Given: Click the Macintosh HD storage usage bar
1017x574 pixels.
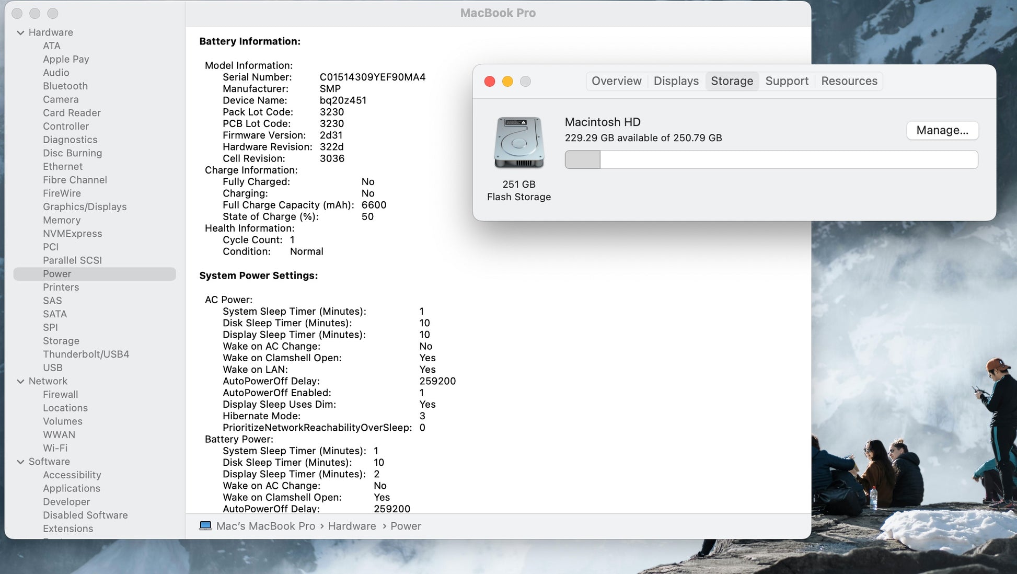Looking at the screenshot, I should click(771, 159).
